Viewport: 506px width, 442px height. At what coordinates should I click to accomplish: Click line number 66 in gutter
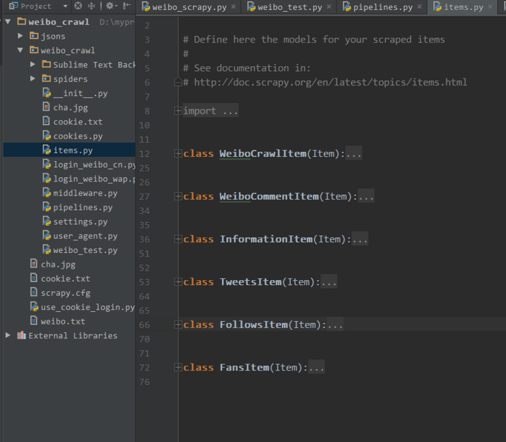point(144,325)
